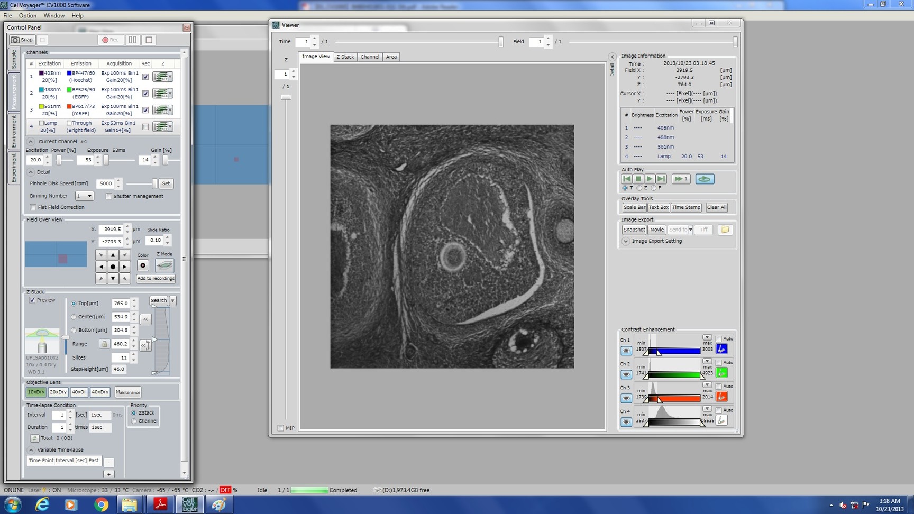Collapse the viewer Detail panel chevron

[612, 57]
